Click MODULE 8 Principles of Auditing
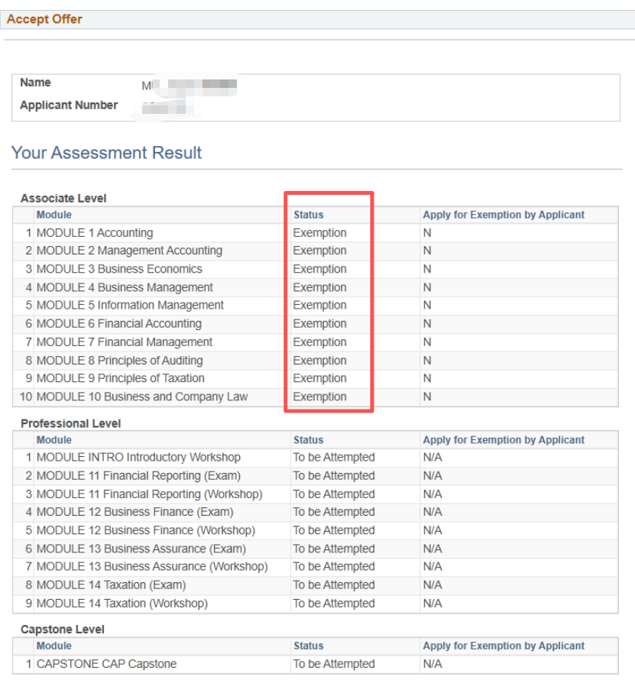This screenshot has width=635, height=680. click(119, 360)
